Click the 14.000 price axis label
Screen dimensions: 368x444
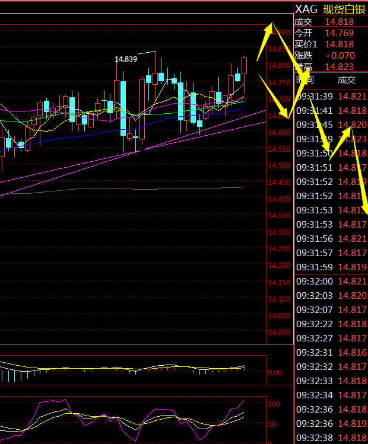(279, 333)
